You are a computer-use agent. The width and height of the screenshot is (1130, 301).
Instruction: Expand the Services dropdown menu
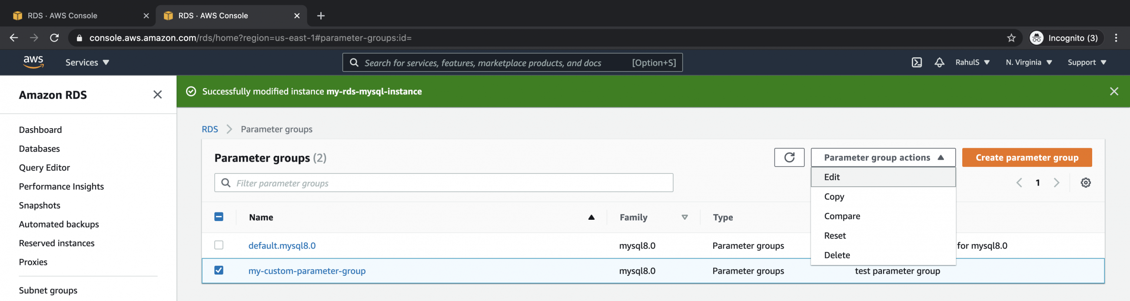click(87, 62)
